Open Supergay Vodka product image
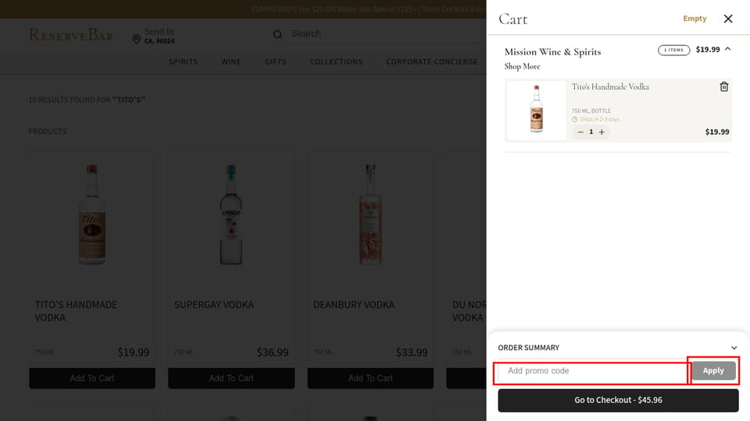This screenshot has width=750, height=421. point(231,214)
